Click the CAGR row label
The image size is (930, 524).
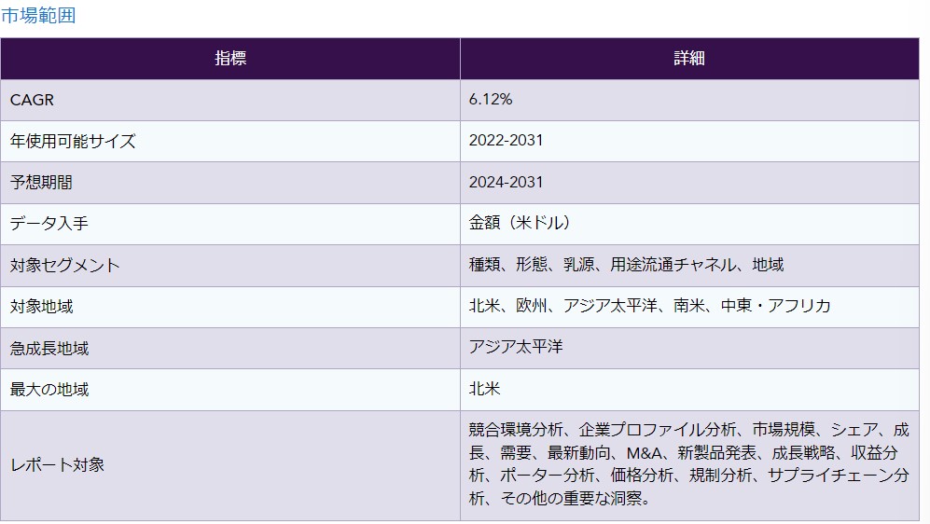point(26,100)
